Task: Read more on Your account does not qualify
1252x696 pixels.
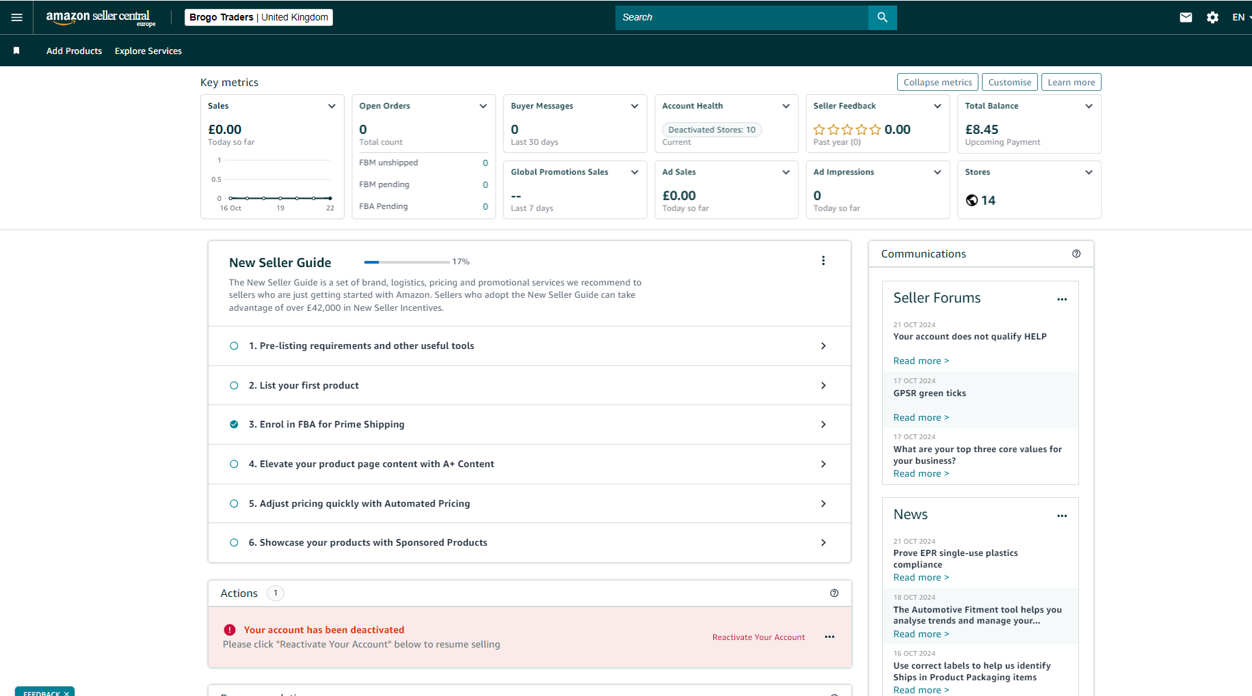Action: click(x=921, y=361)
